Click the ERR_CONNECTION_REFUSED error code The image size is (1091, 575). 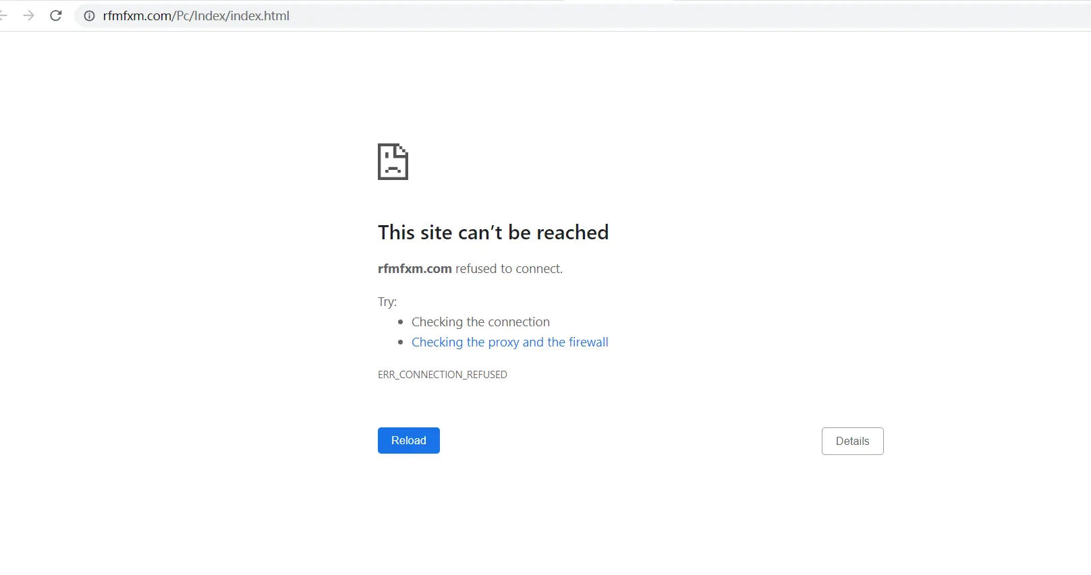click(x=442, y=374)
